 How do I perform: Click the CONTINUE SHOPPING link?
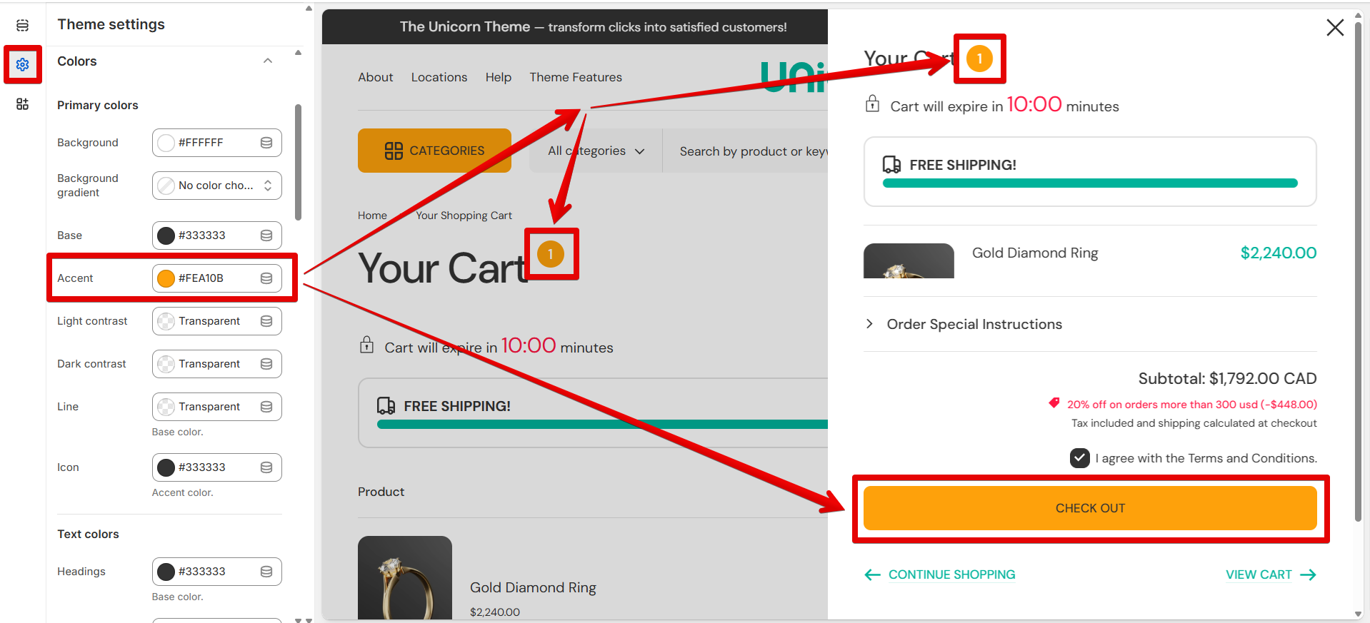tap(951, 574)
